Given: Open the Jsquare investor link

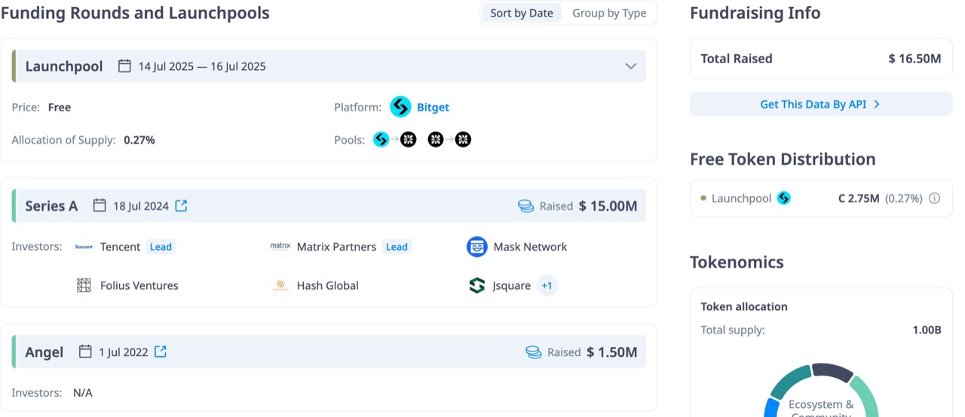Looking at the screenshot, I should click(512, 286).
